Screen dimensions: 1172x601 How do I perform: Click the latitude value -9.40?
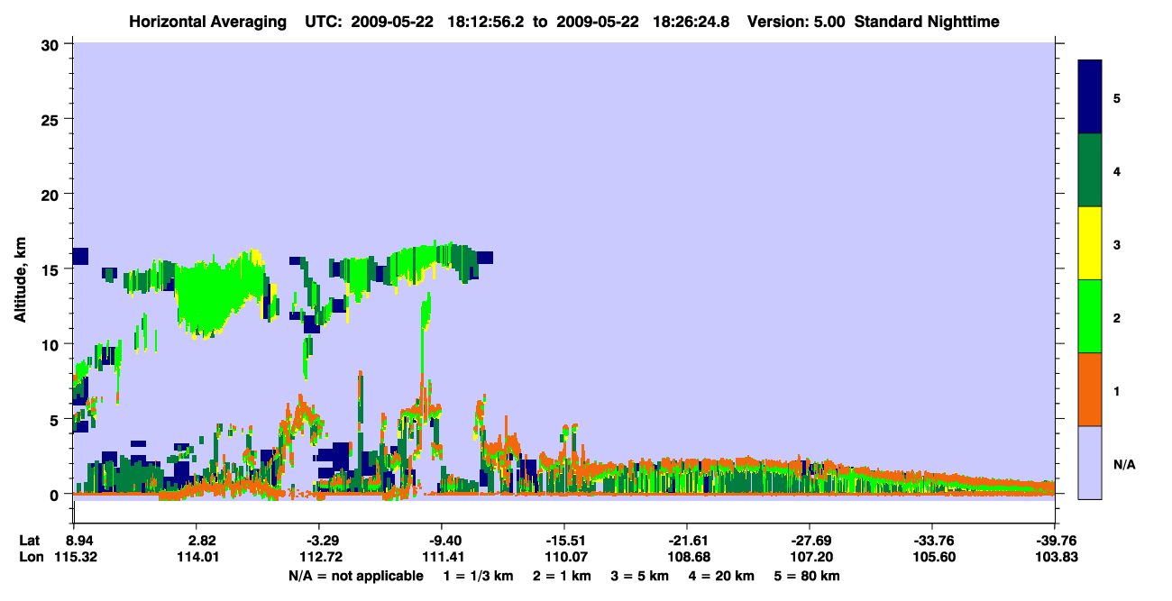[441, 541]
